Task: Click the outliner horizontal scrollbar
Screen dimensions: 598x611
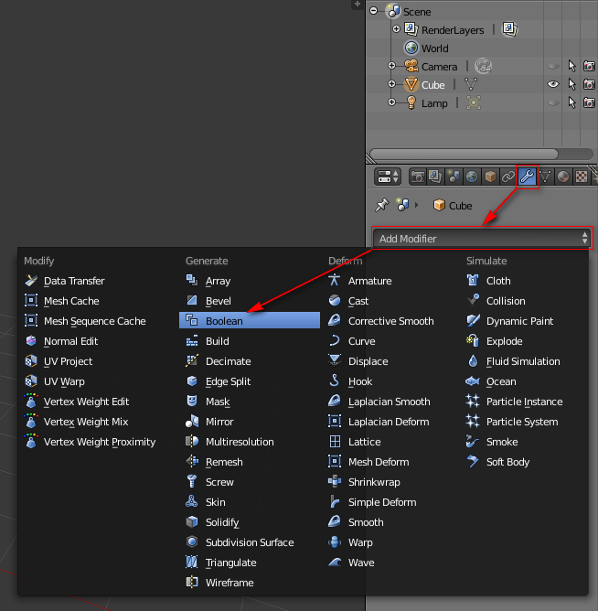Action: 464,154
